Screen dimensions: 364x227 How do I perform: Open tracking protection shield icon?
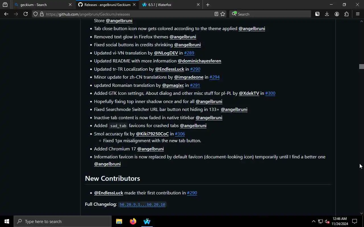click(36, 14)
